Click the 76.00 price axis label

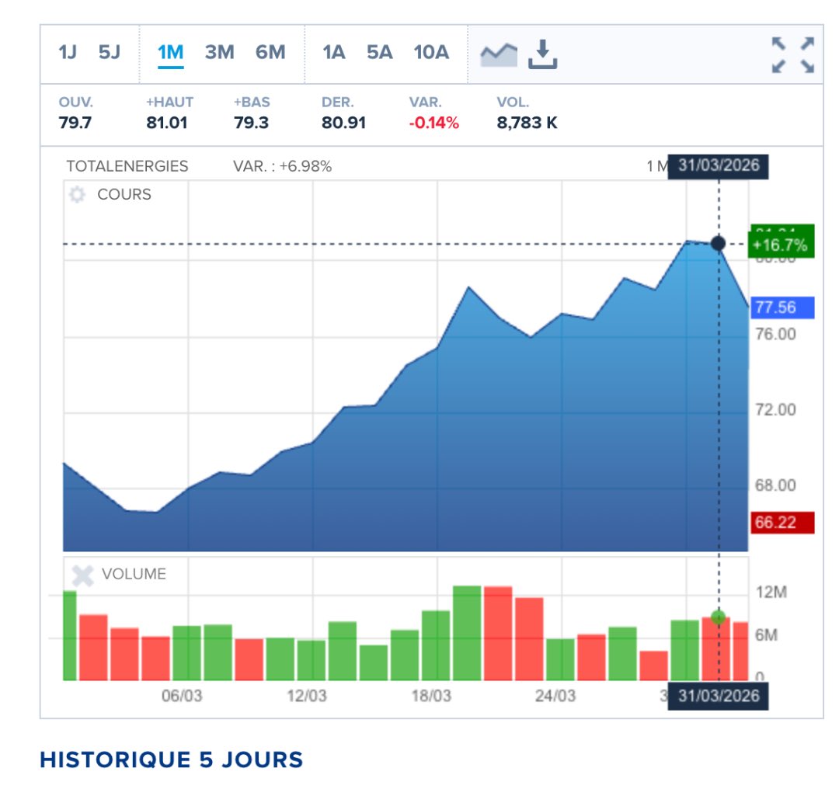coord(775,335)
